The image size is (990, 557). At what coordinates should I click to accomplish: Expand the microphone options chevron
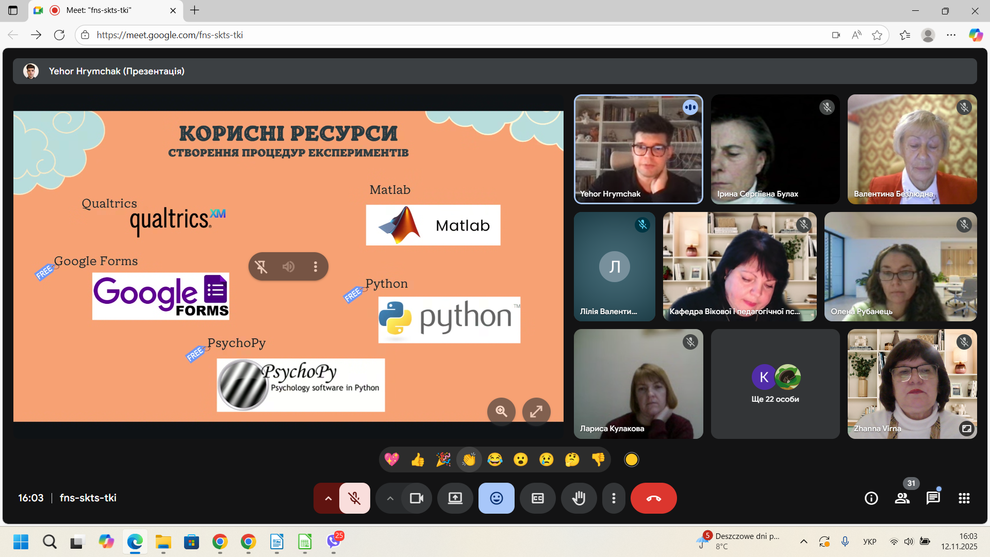point(328,498)
